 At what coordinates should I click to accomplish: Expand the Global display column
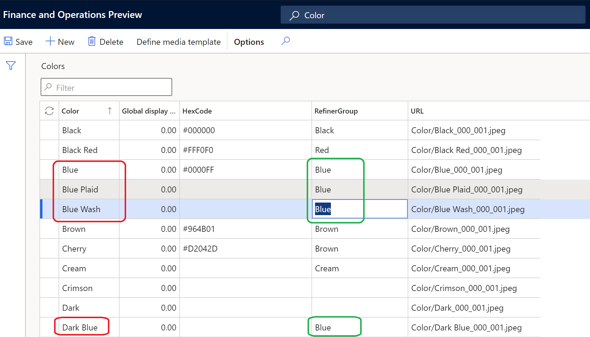tap(179, 111)
